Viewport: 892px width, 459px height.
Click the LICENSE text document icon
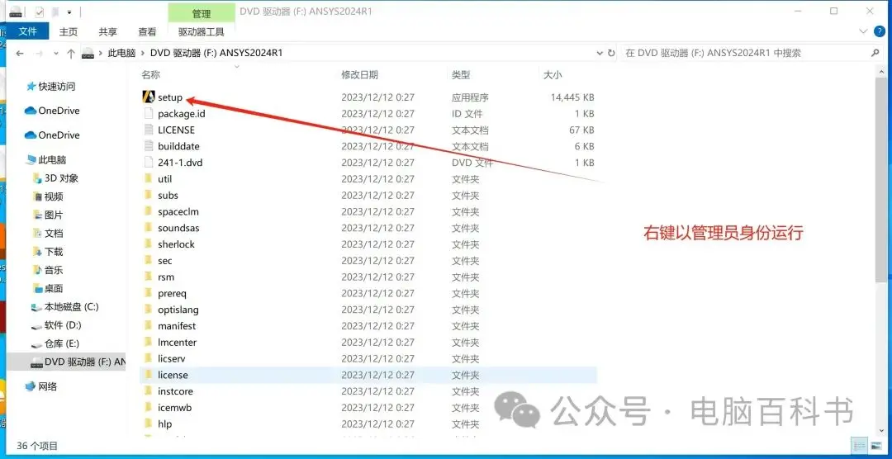tap(149, 130)
